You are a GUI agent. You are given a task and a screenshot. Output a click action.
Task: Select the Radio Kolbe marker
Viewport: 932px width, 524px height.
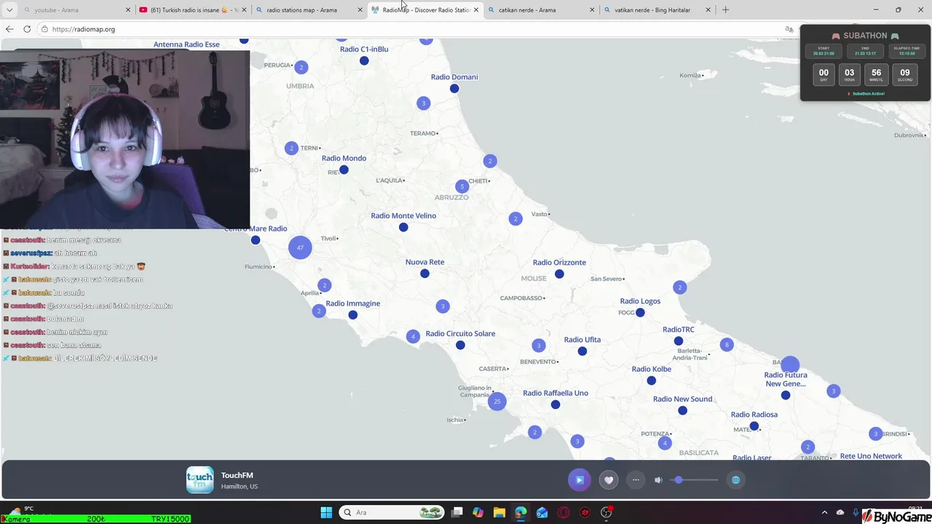(652, 381)
